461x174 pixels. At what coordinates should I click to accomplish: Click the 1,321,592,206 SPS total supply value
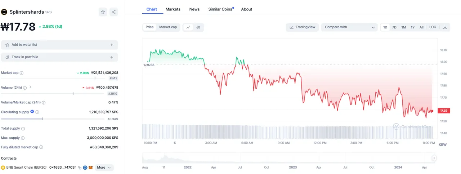coord(103,129)
